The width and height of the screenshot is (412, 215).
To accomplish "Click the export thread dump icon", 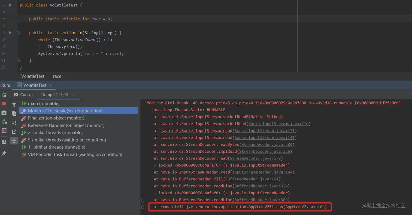I will pyautogui.click(x=14, y=132).
